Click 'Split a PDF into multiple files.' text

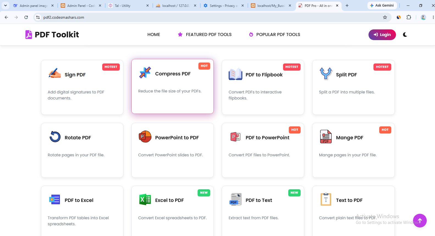point(347,92)
